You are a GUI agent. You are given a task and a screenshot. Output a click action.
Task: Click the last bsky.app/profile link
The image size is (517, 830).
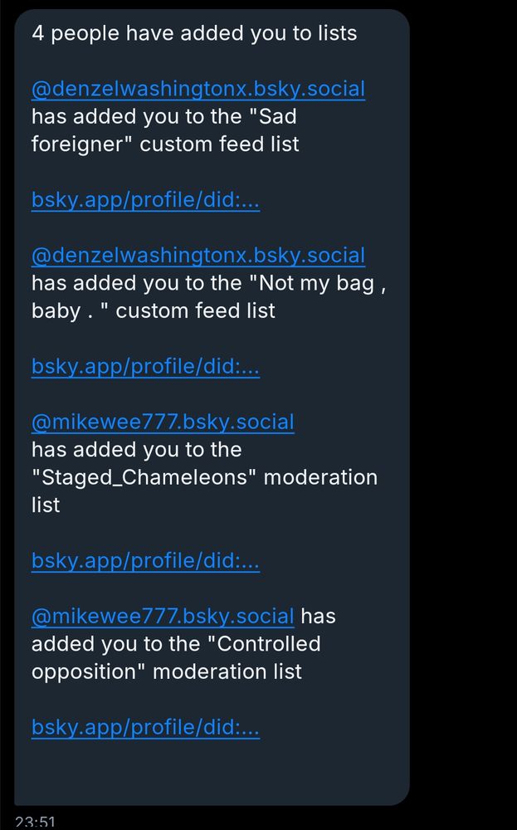[146, 727]
